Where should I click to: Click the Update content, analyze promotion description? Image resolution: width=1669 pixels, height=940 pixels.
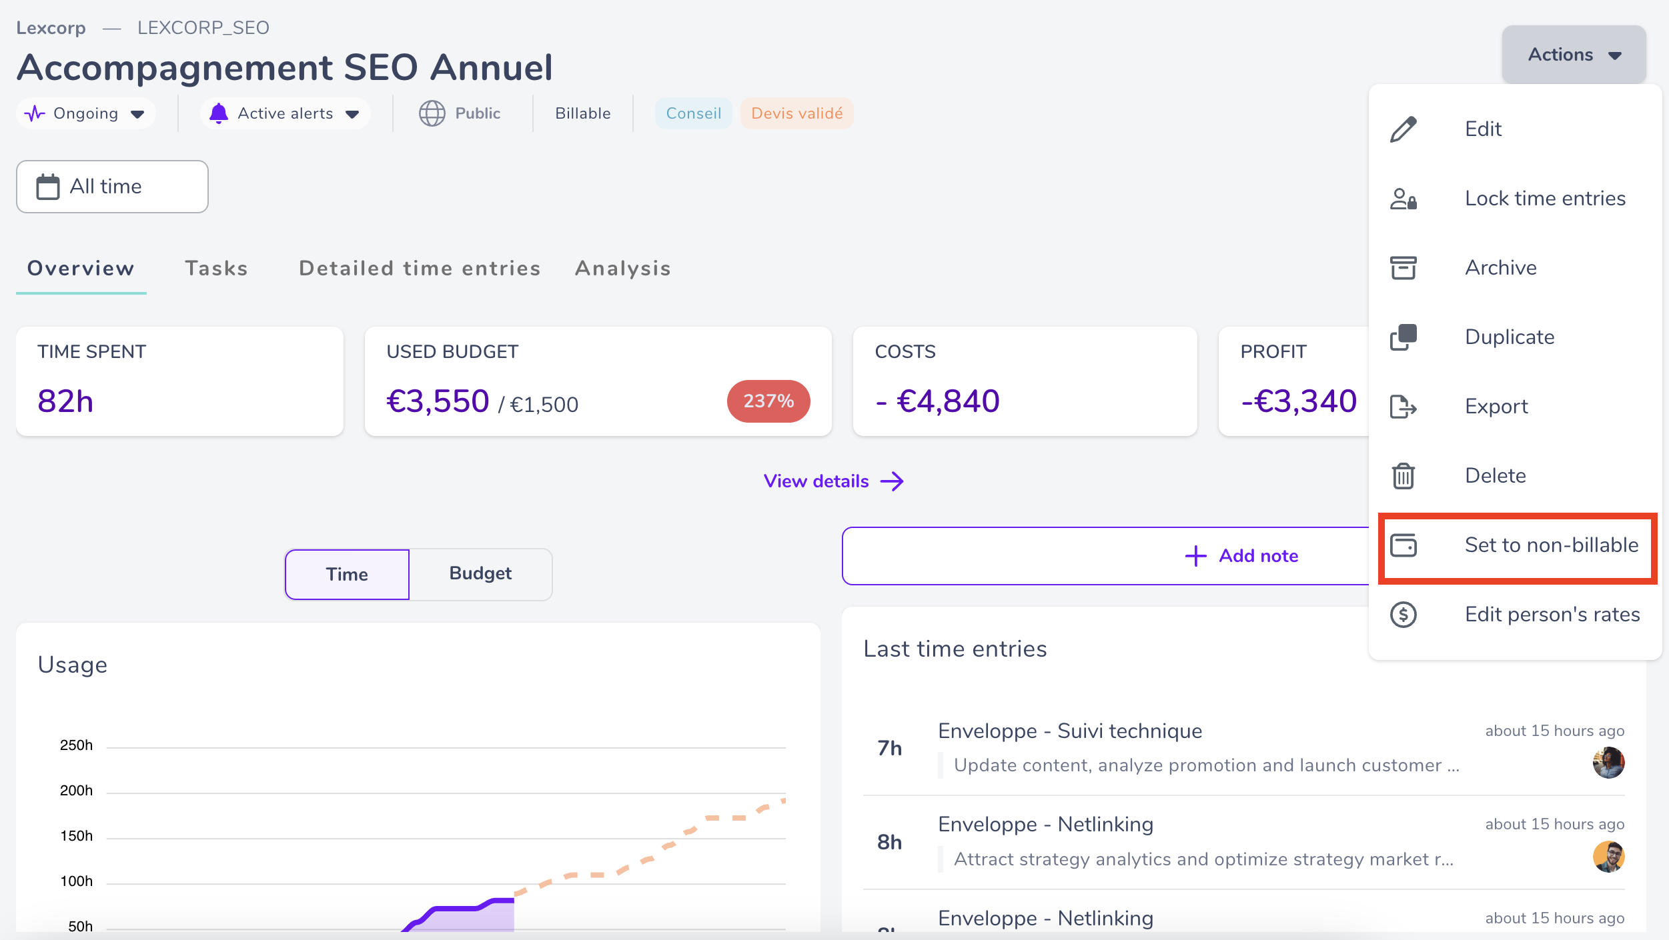(1206, 765)
